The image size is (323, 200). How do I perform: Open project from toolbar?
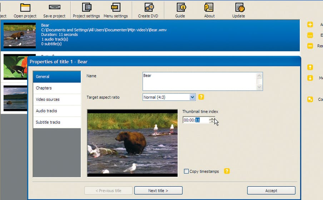(25, 10)
